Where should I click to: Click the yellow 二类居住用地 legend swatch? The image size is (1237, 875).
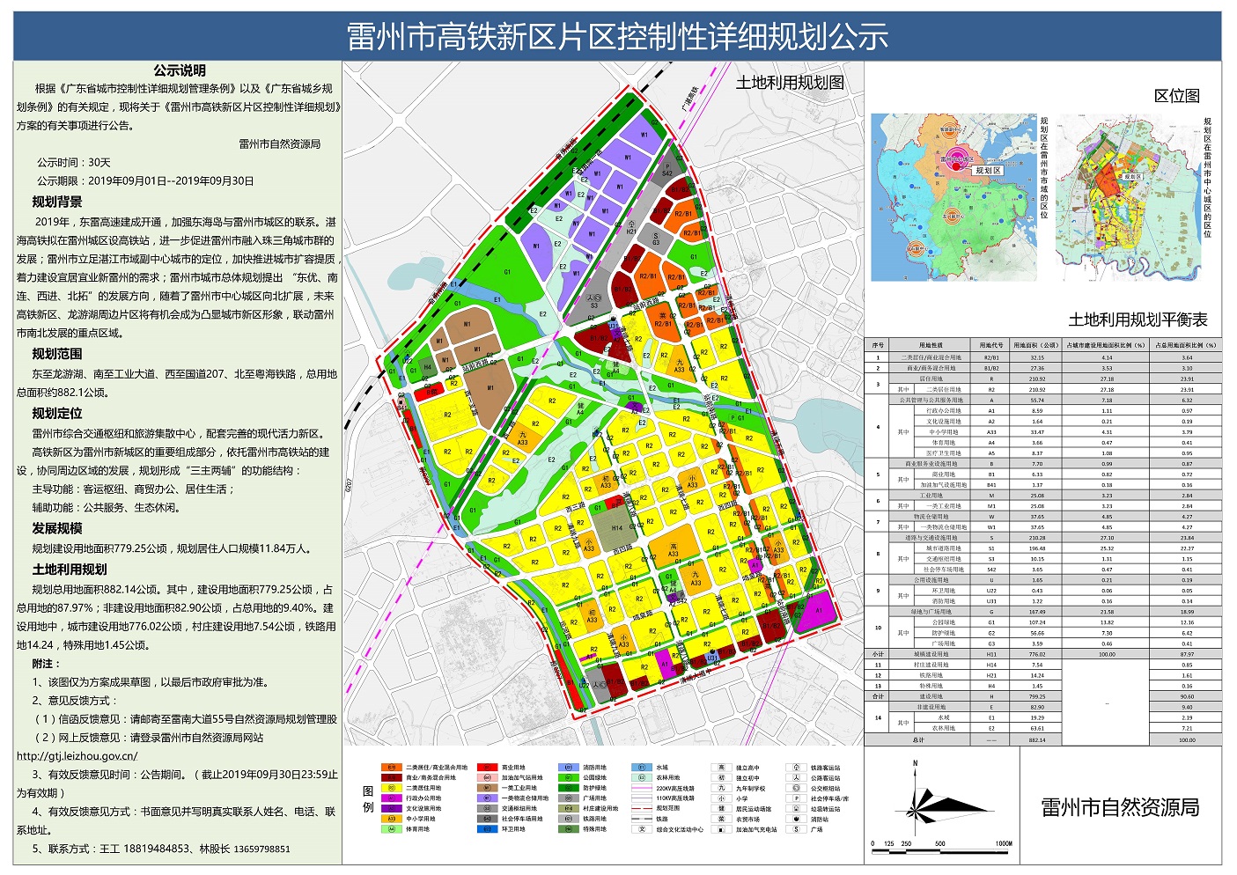(391, 788)
